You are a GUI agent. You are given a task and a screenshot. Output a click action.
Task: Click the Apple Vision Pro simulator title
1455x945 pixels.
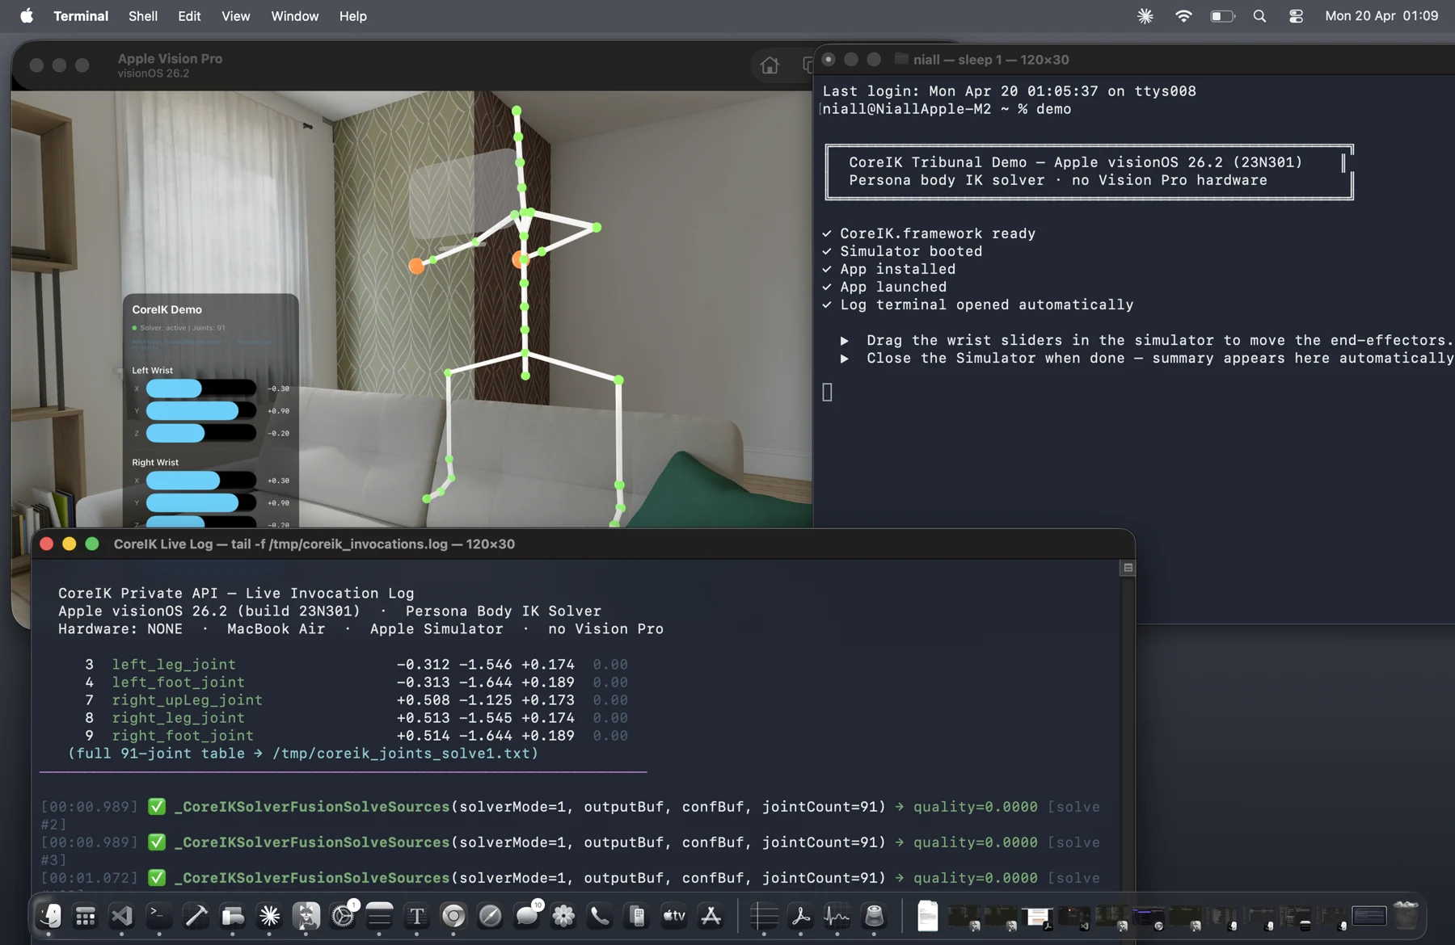point(170,59)
